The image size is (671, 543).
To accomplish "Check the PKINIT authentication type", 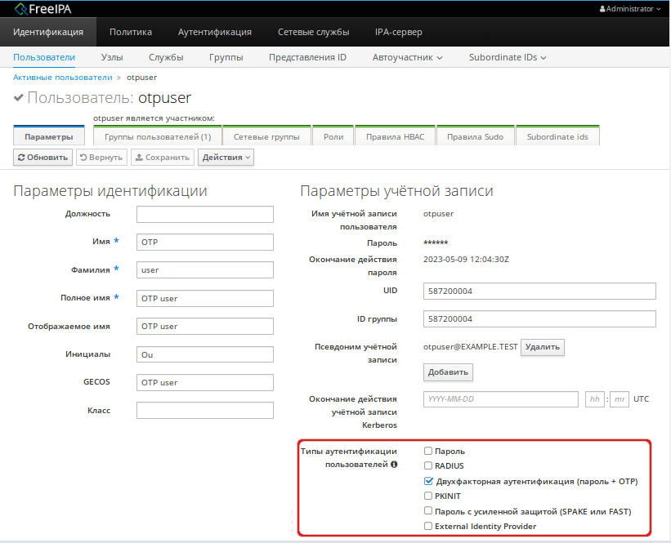I will pos(427,496).
